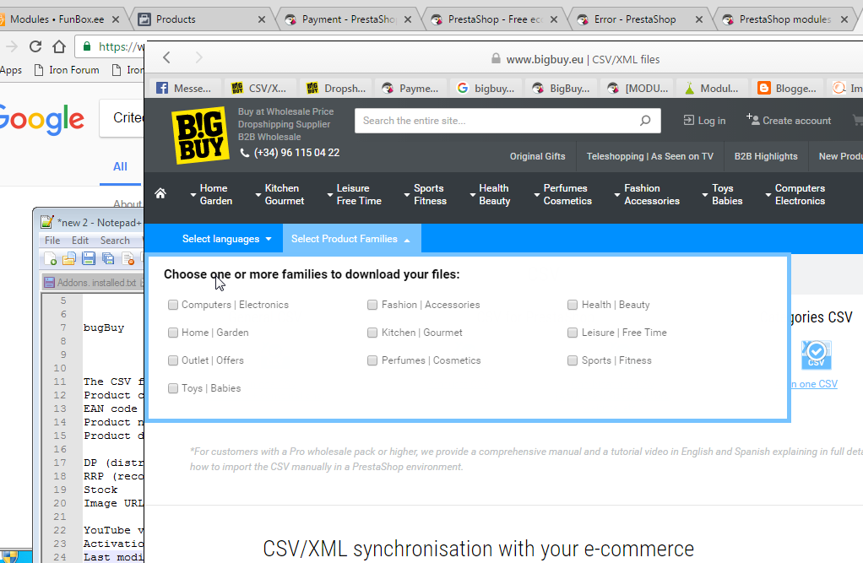Click Create account on BigBuy
863x563 pixels.
pyautogui.click(x=789, y=120)
